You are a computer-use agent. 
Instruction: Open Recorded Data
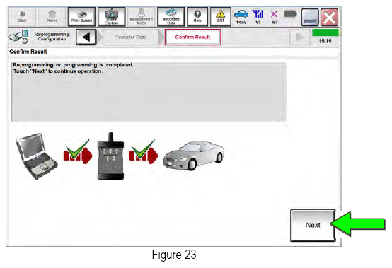(x=171, y=17)
